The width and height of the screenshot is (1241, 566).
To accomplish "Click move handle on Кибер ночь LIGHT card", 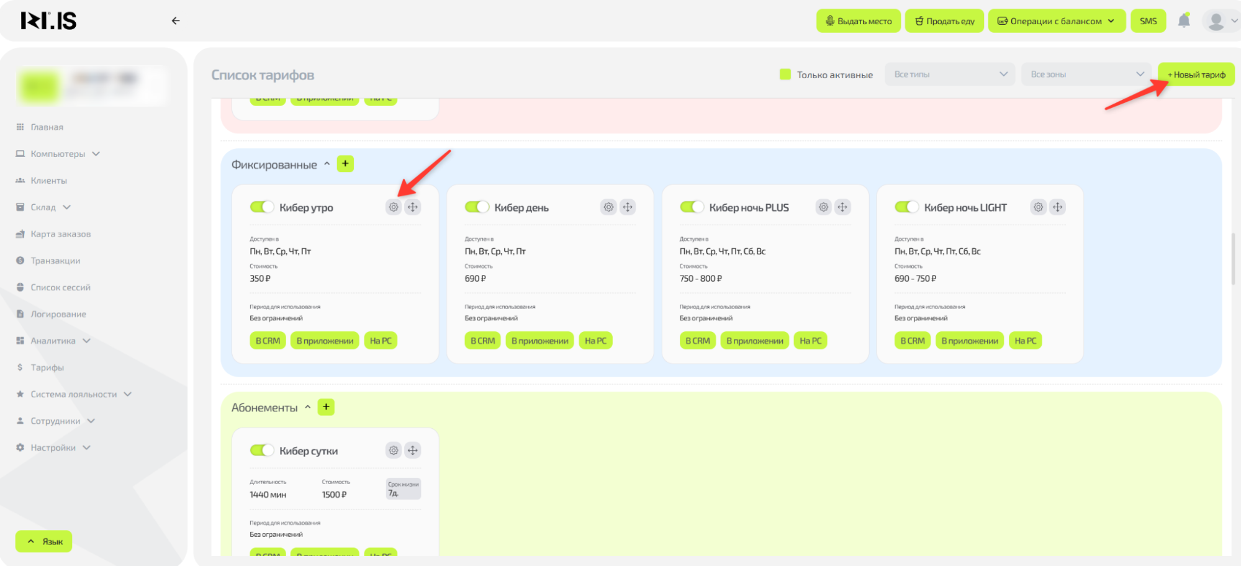I will (1057, 207).
